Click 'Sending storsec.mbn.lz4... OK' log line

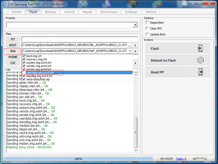(x=28, y=93)
